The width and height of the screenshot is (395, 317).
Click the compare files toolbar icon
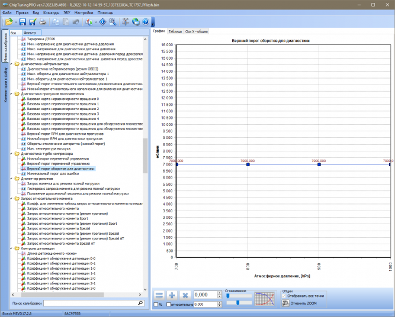tap(89, 22)
